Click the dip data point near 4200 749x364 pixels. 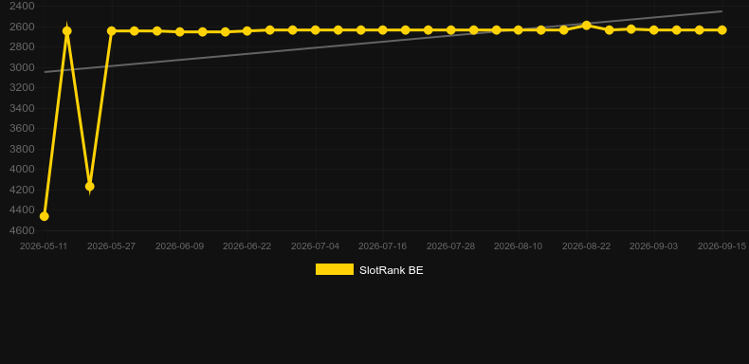pyautogui.click(x=89, y=187)
